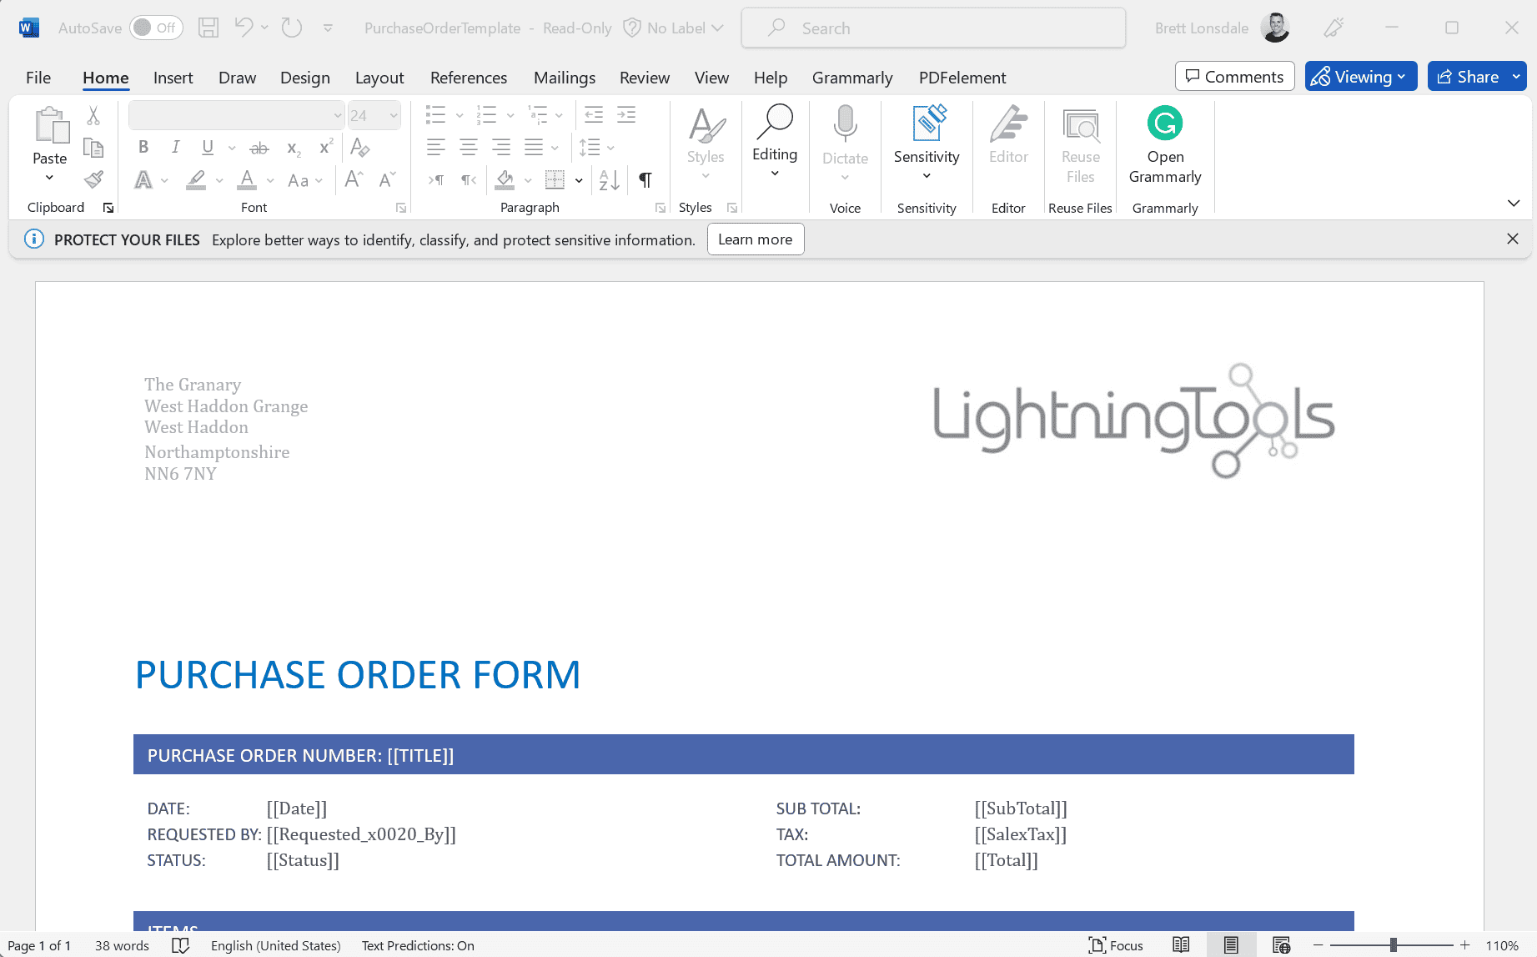1537x957 pixels.
Task: Click the Sort icon in Paragraph group
Action: pos(608,179)
